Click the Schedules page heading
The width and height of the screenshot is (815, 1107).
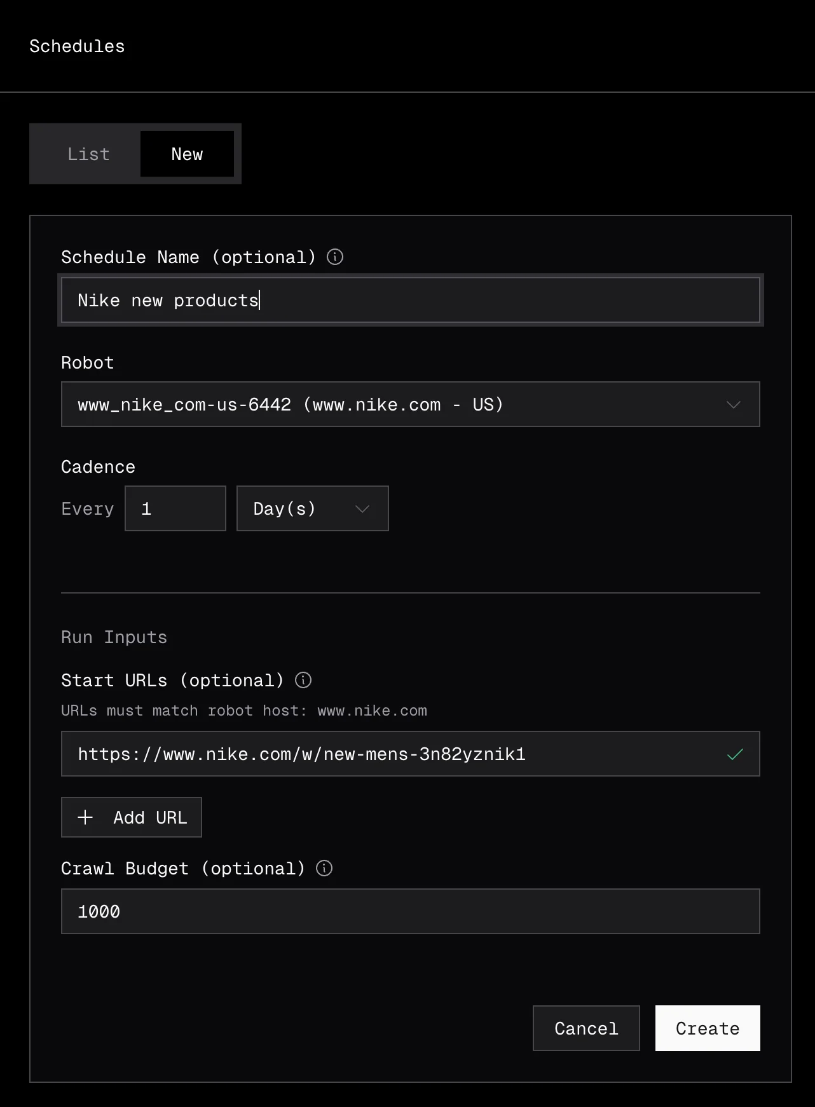click(x=77, y=46)
